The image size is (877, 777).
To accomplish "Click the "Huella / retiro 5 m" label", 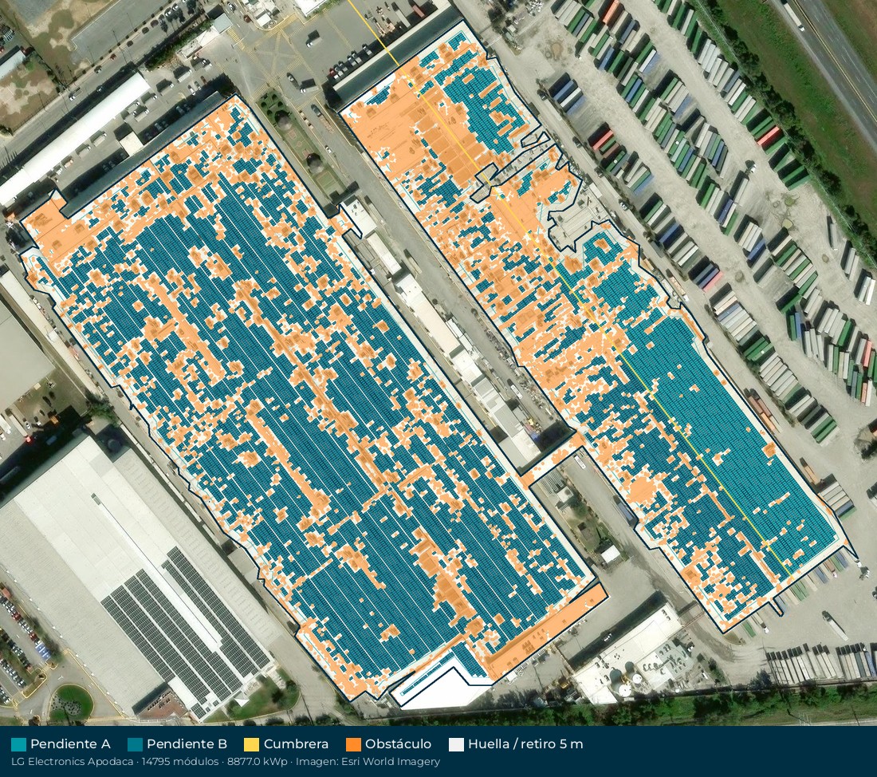I will 525,744.
